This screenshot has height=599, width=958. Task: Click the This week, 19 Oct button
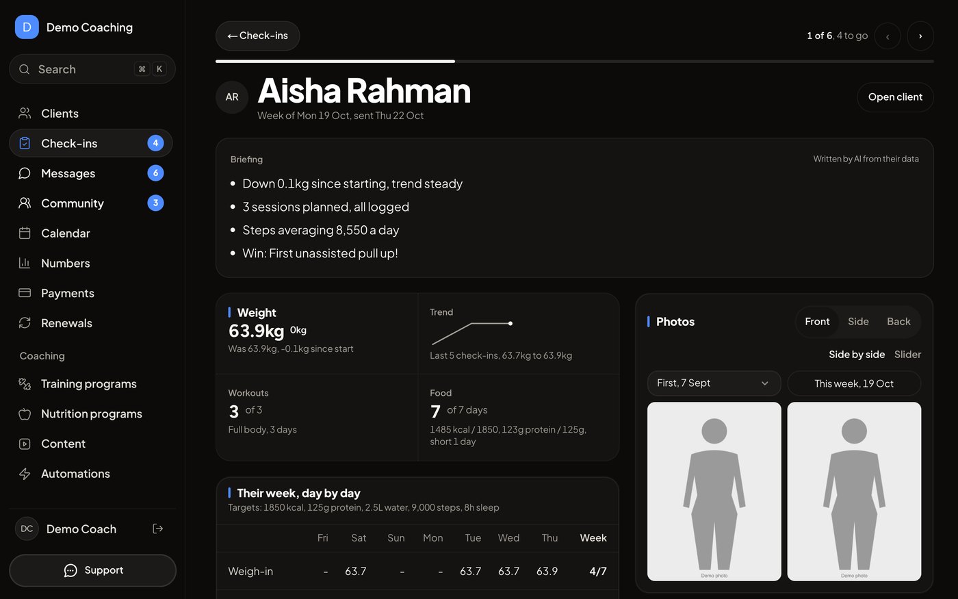[x=854, y=383]
